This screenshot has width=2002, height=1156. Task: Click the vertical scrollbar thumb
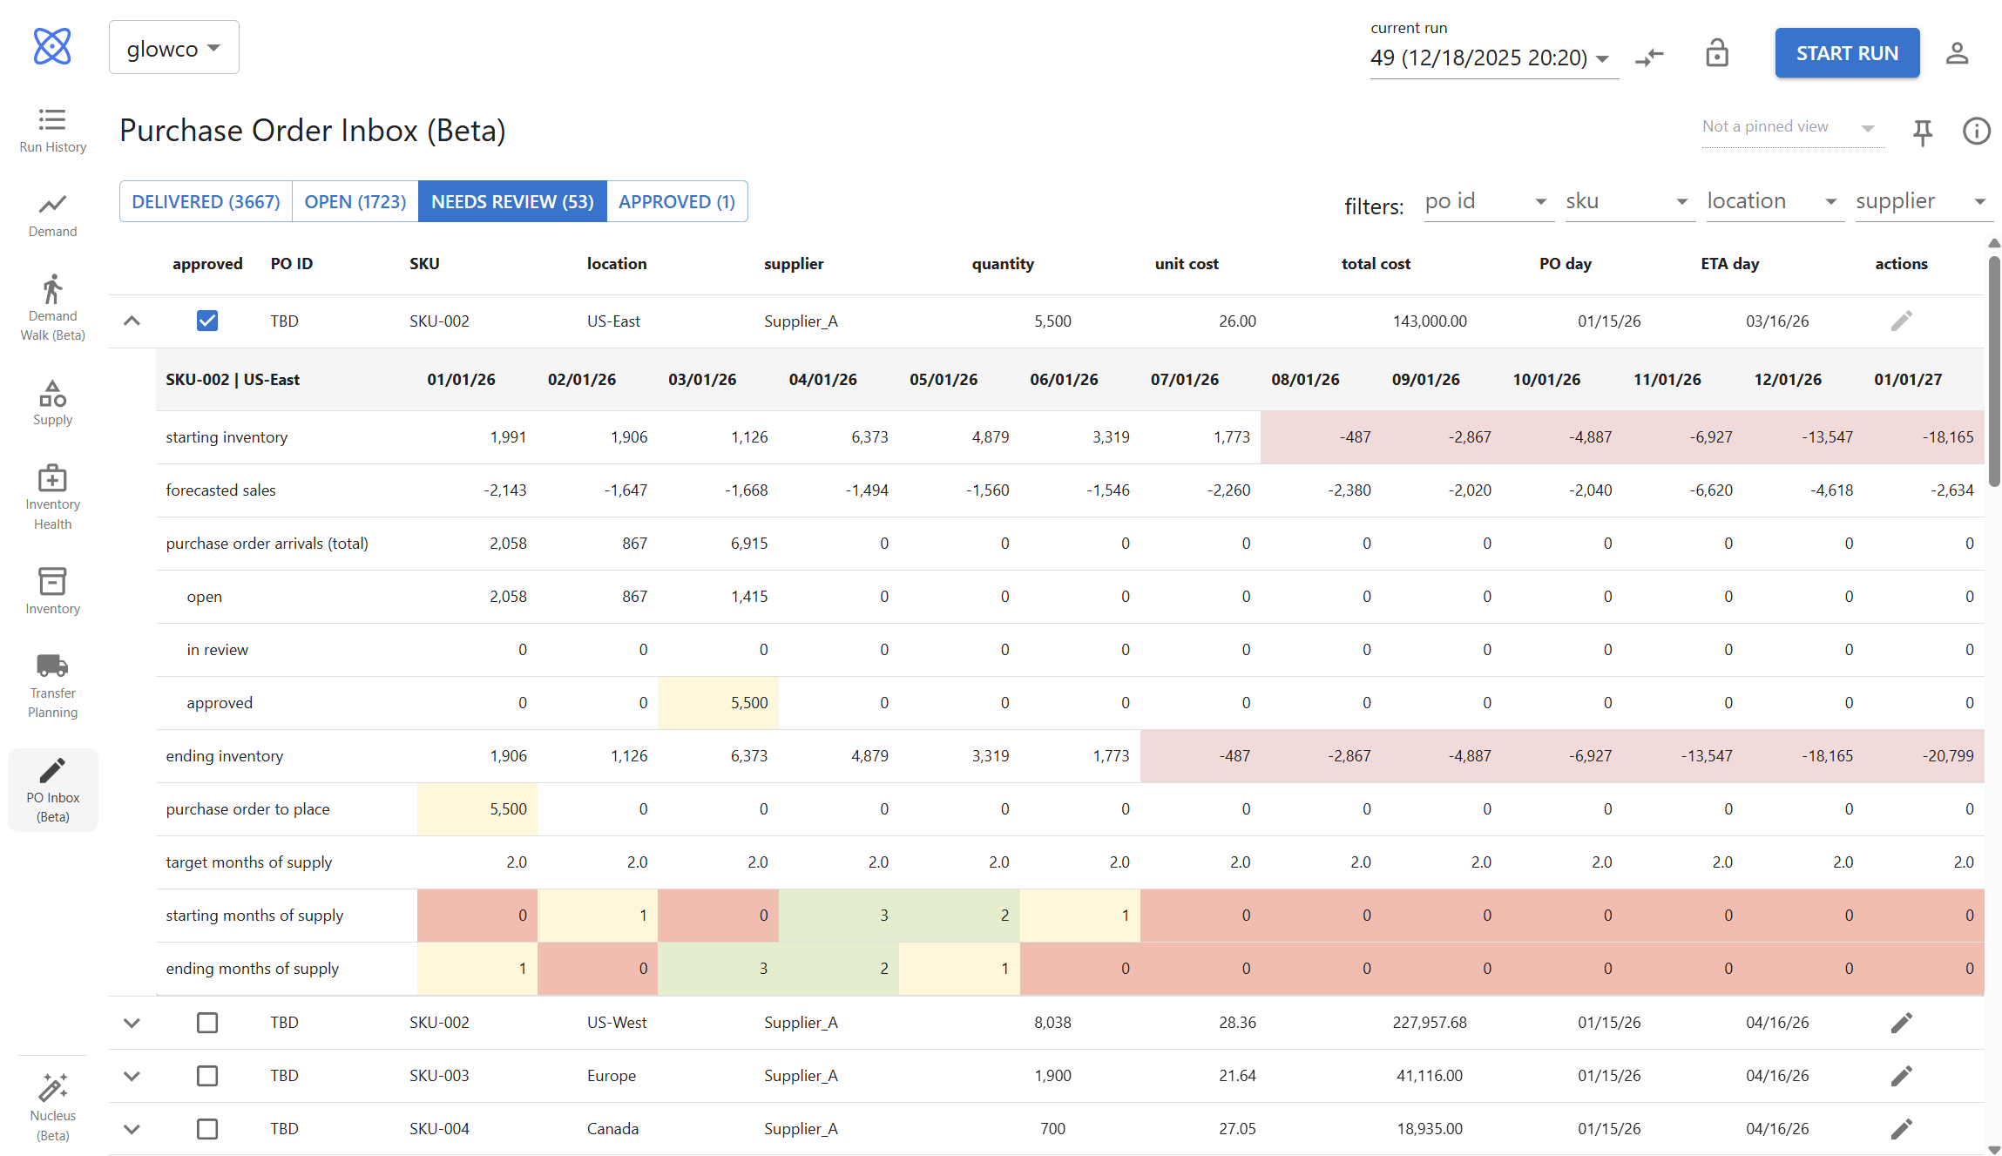pos(1993,370)
